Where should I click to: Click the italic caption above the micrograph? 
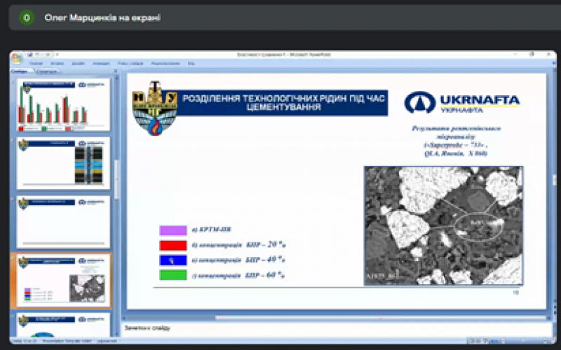tap(457, 141)
